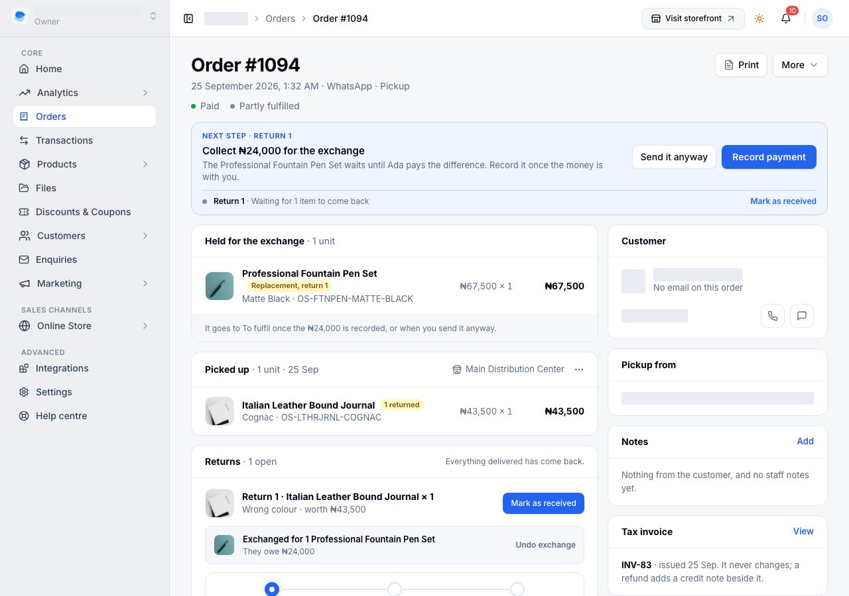Click the Discounts & Coupons ticket icon
This screenshot has height=596, width=849.
point(24,212)
